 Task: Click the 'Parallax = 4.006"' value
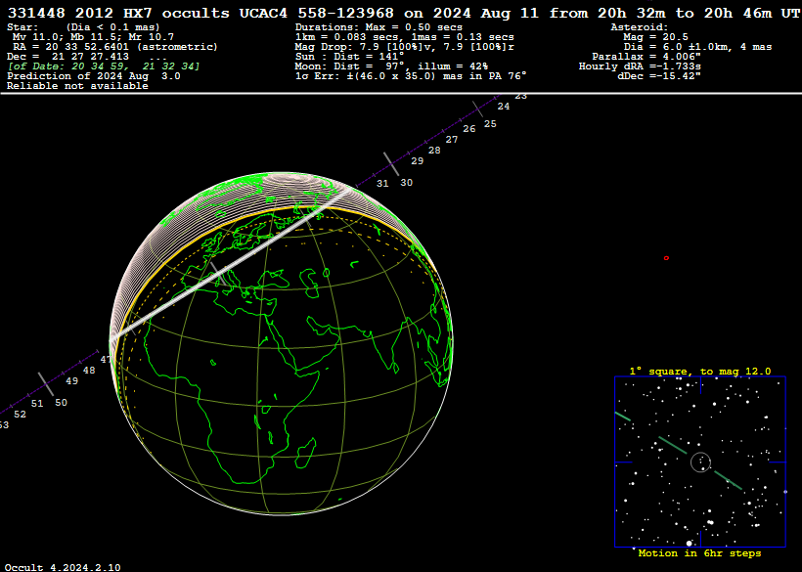click(646, 57)
